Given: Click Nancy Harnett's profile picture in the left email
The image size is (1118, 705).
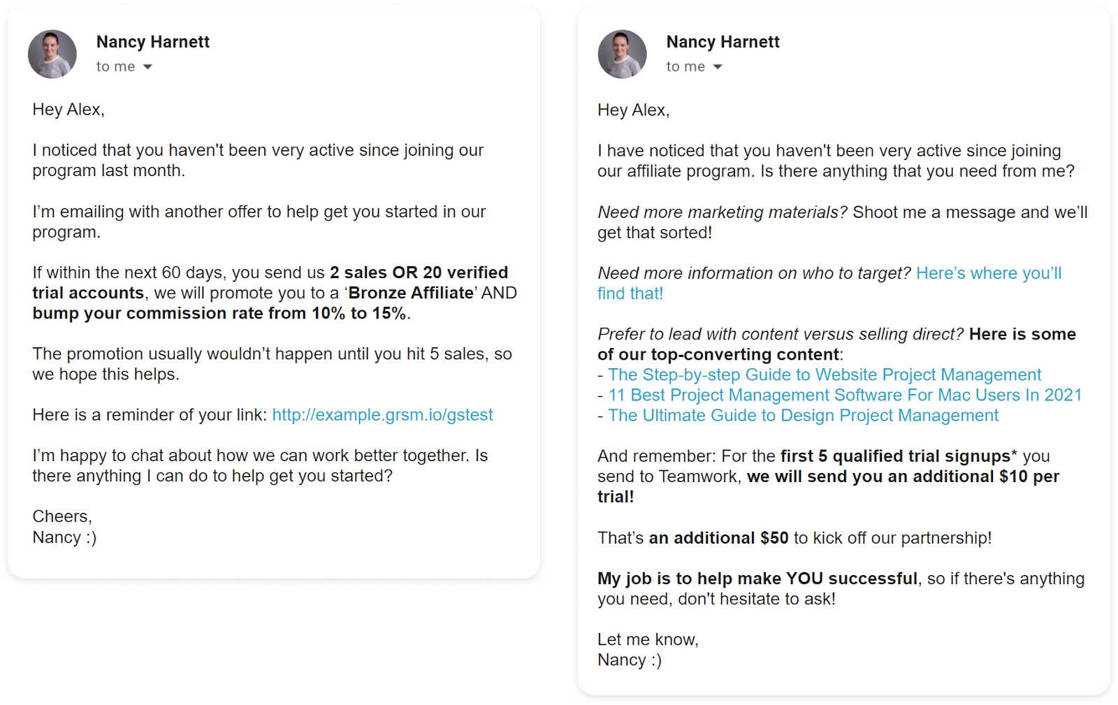Looking at the screenshot, I should click(52, 54).
